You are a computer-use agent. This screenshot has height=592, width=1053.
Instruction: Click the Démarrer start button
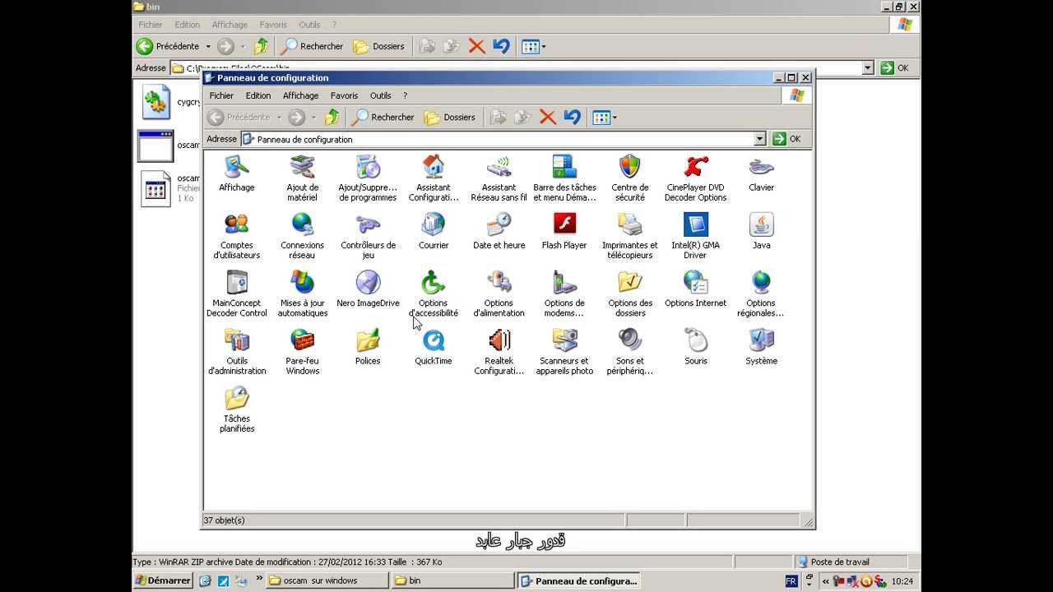tap(163, 580)
